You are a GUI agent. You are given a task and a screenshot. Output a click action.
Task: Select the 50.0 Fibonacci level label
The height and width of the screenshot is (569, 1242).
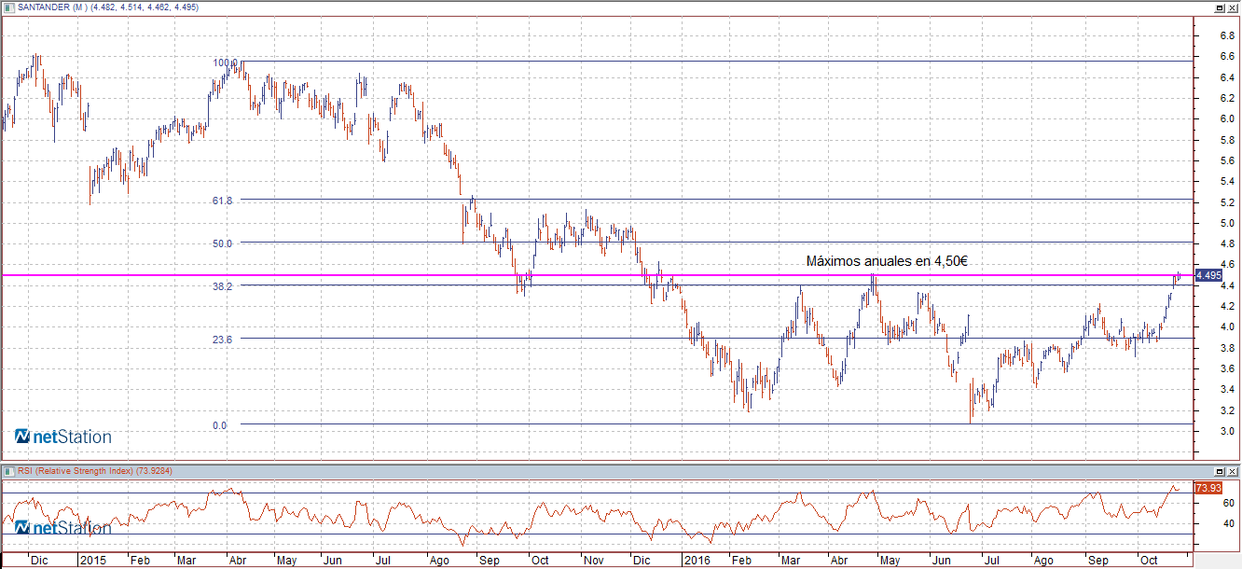[224, 243]
